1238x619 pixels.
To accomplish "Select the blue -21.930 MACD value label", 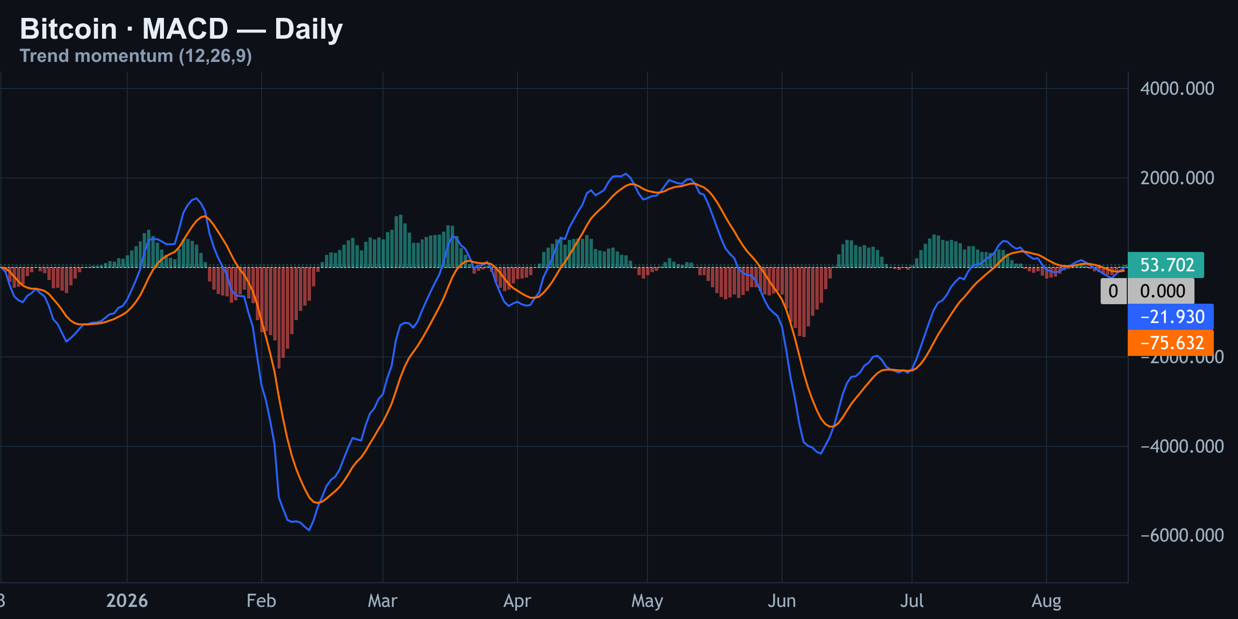I will [1170, 317].
